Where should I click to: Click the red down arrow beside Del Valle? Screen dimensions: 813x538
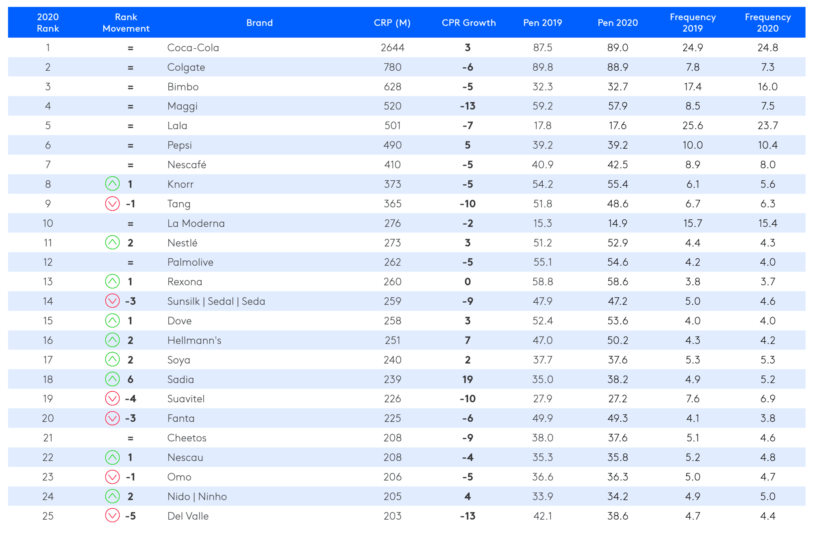coord(113,516)
